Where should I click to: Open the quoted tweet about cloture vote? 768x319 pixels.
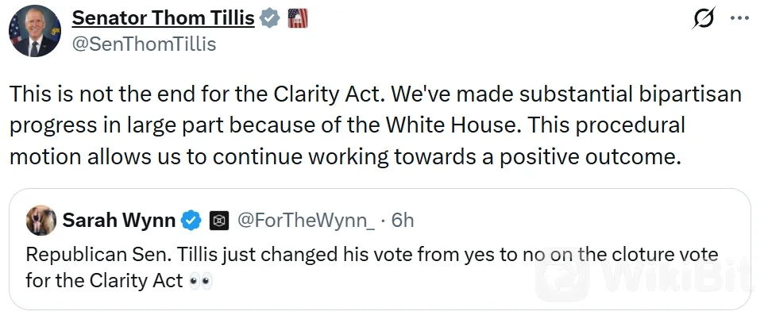(380, 249)
